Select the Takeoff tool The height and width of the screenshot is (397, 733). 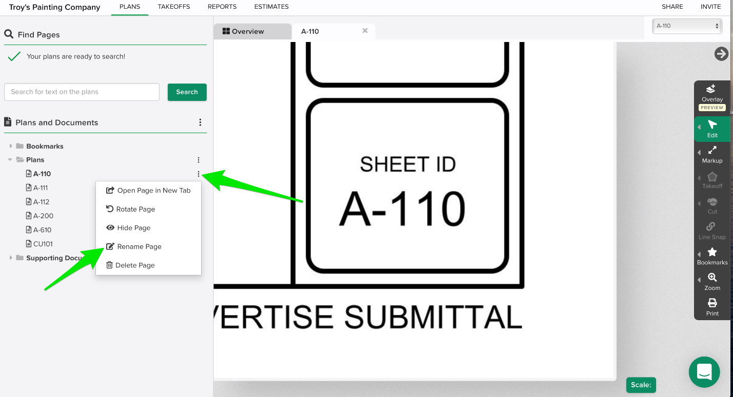(712, 180)
